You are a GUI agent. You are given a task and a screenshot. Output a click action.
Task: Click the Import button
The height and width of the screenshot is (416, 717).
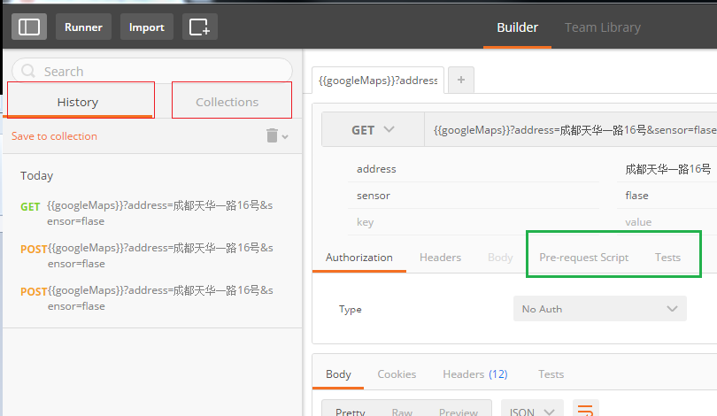[146, 27]
